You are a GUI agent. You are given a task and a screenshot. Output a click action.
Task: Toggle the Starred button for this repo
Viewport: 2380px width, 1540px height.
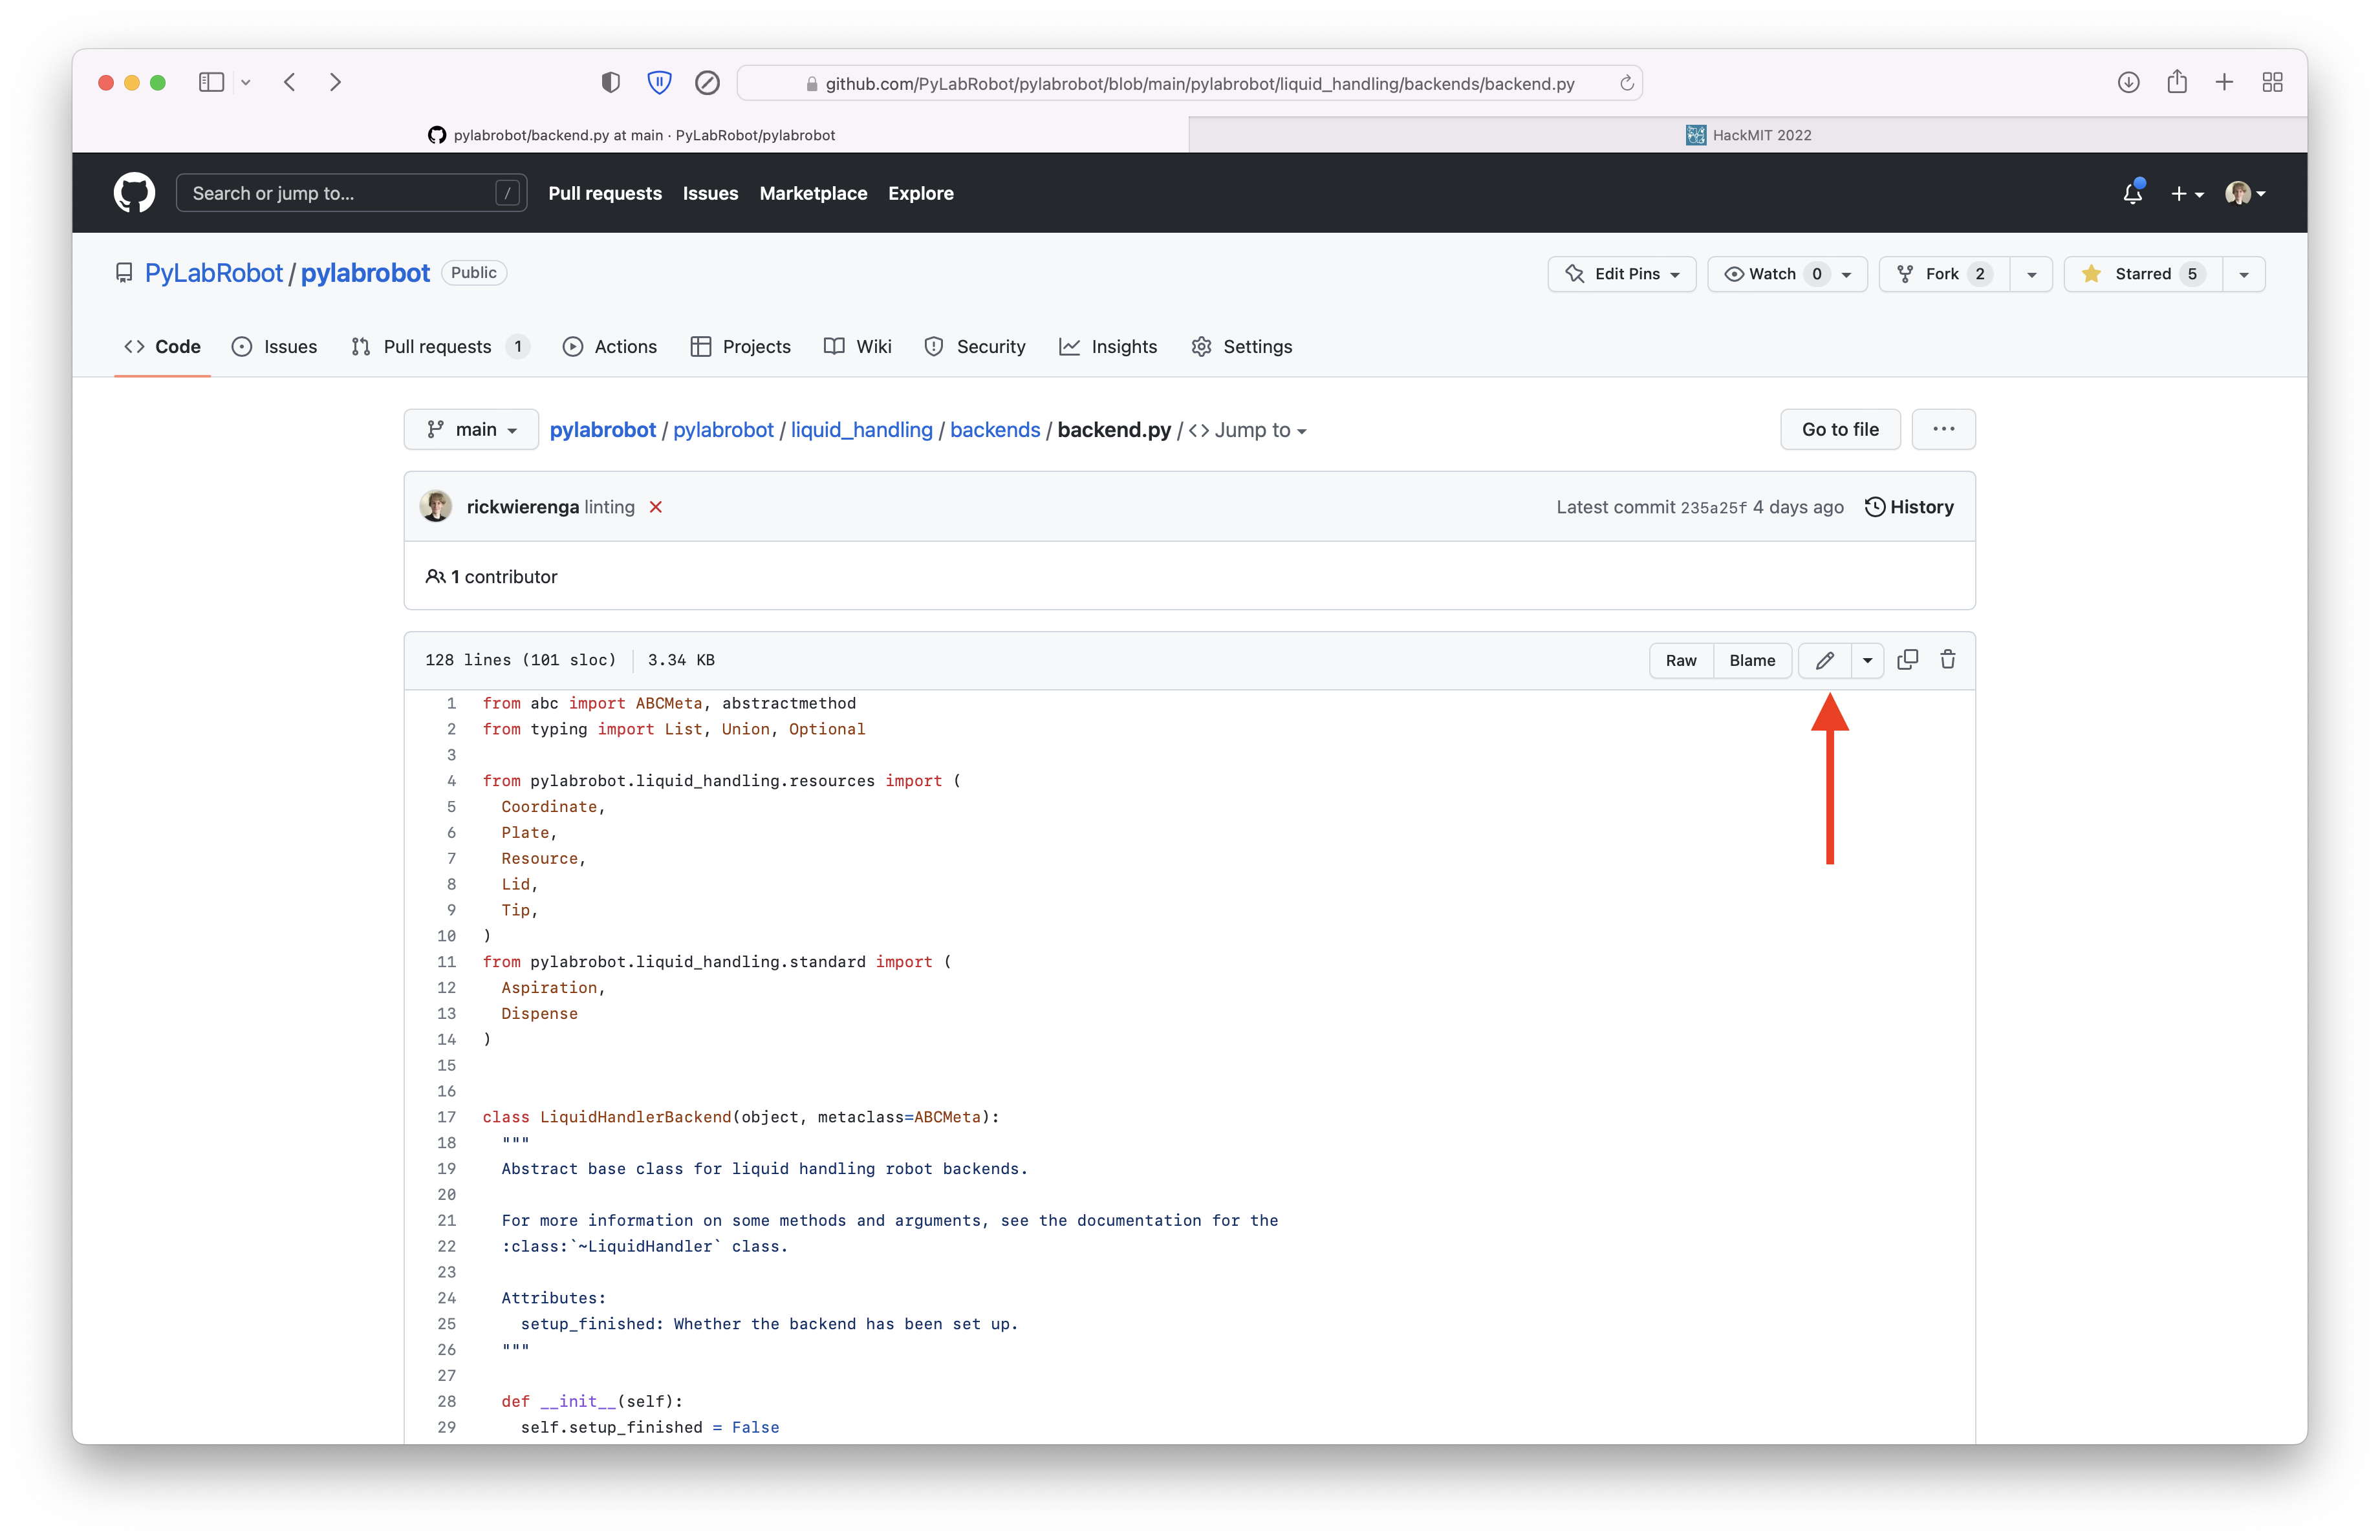2142,274
